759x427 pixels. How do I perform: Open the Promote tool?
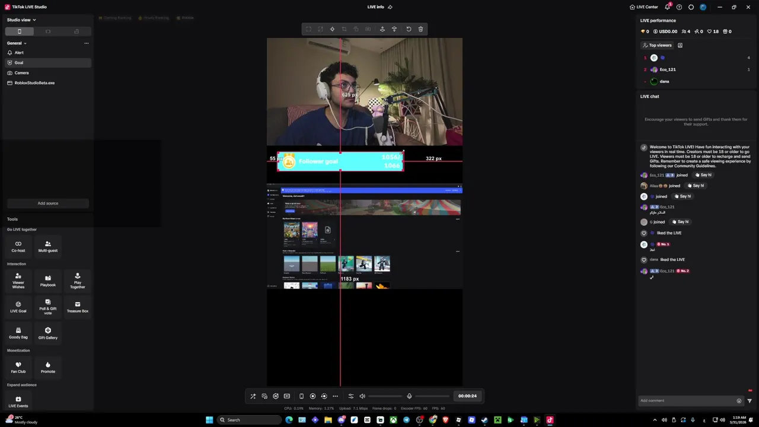(48, 368)
